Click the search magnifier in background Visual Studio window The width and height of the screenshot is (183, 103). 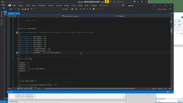pyautogui.click(x=134, y=1)
